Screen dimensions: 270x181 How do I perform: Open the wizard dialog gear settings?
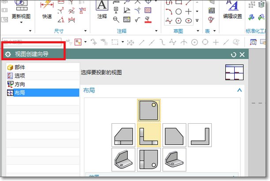click(8, 54)
